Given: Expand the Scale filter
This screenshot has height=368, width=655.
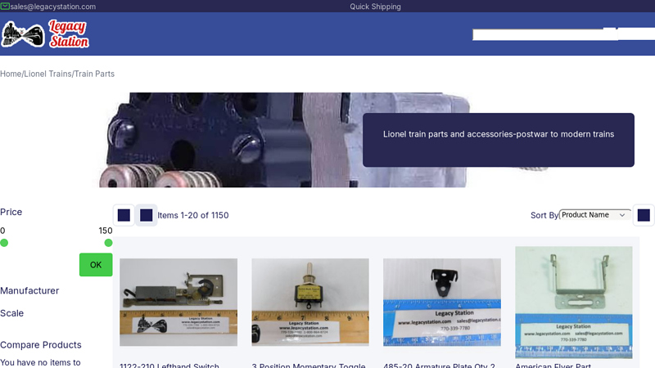Looking at the screenshot, I should pyautogui.click(x=11, y=313).
